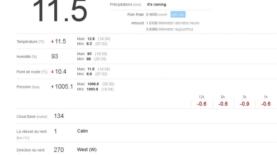The width and height of the screenshot is (277, 155).
Task: Click the Température (°C) row label
Action: point(30,42)
